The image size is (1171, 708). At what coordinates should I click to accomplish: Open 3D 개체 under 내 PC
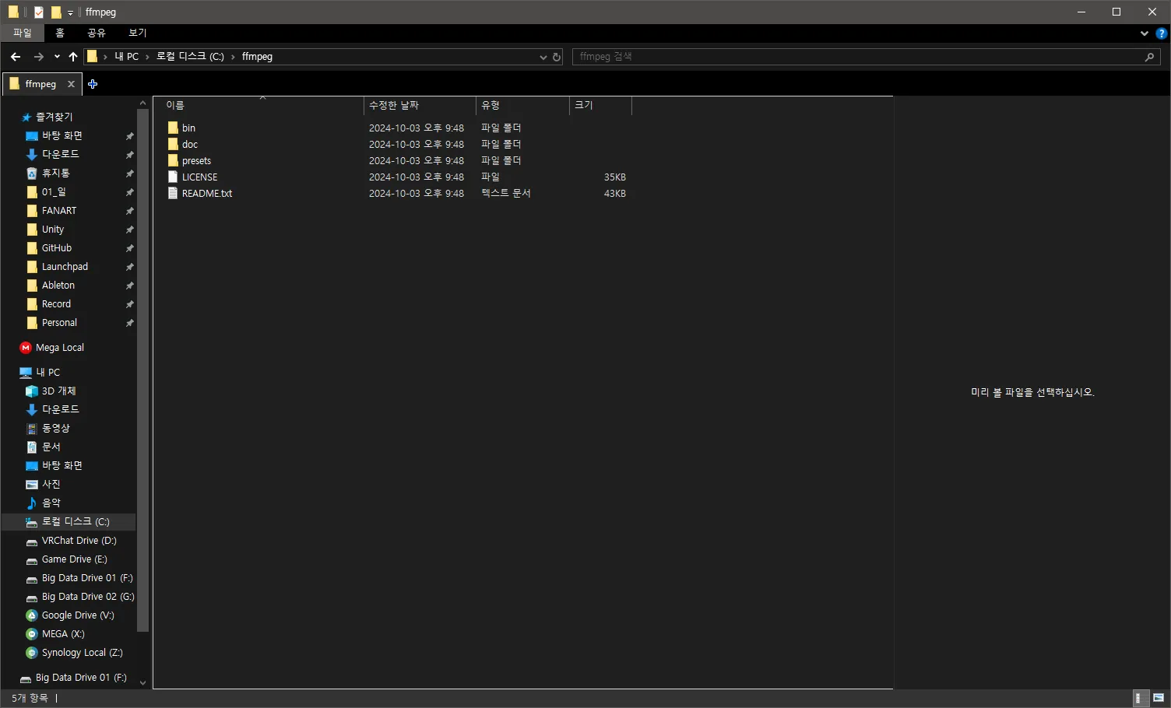coord(59,391)
